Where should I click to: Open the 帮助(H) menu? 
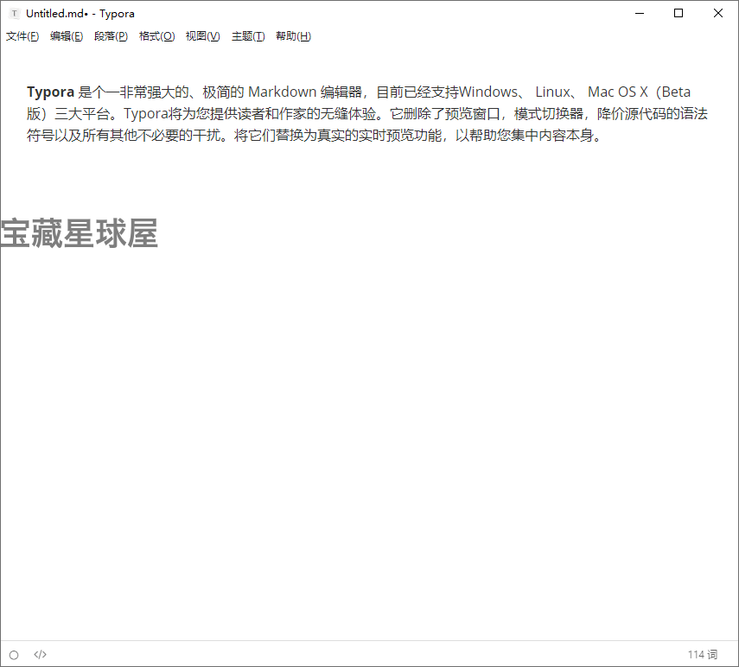tap(293, 36)
